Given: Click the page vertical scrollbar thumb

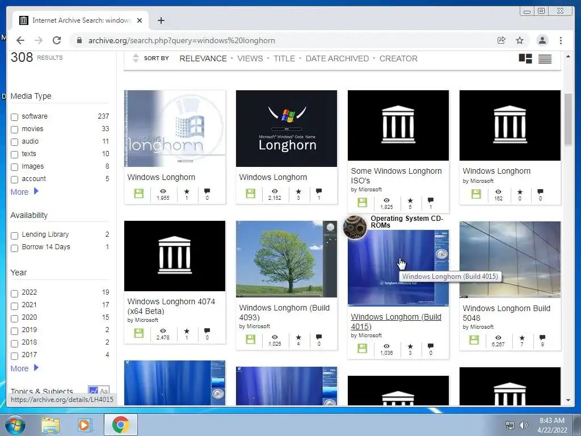Looking at the screenshot, I should 568,119.
